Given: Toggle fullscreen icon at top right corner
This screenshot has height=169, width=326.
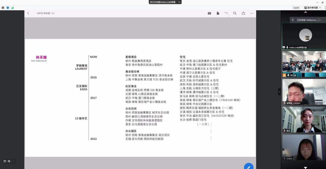Looking at the screenshot, I should 325,8.
